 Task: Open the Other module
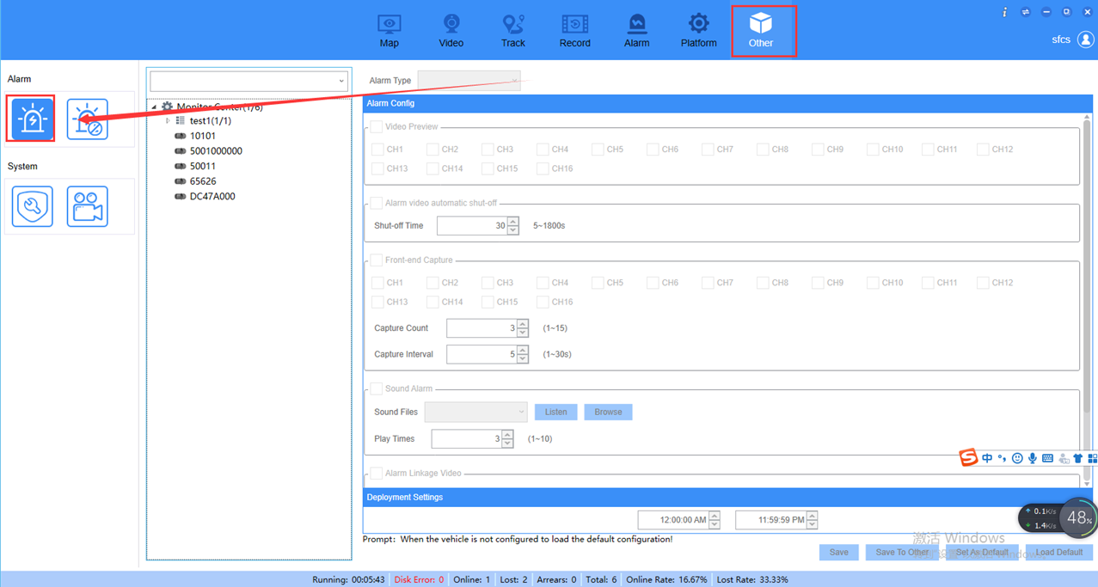pos(761,31)
